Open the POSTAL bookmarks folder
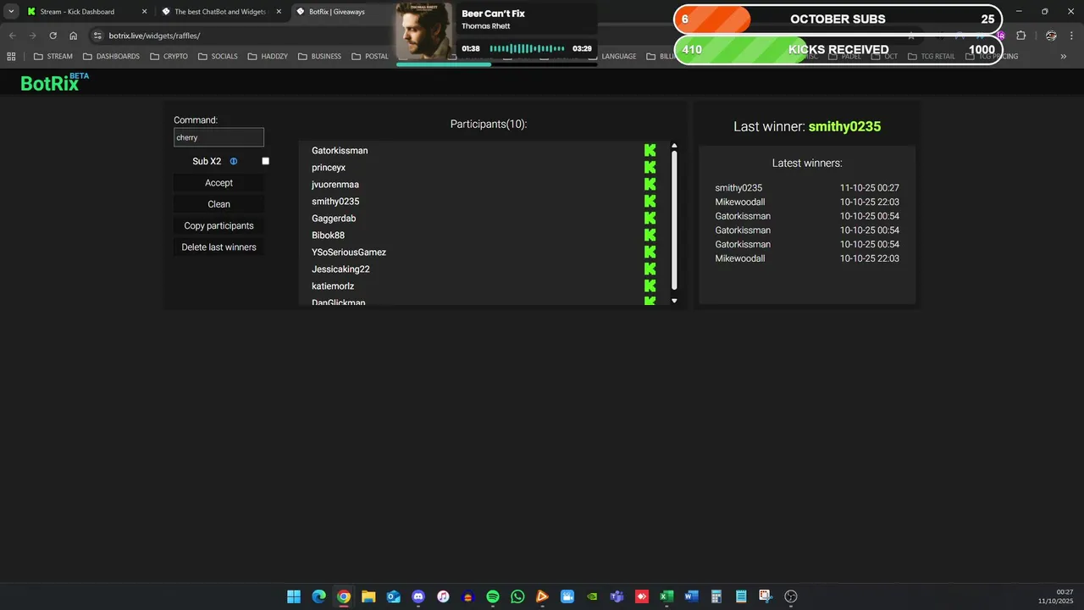 (x=369, y=57)
